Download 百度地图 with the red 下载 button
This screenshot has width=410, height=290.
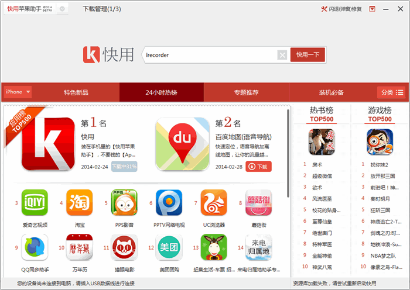pyautogui.click(x=258, y=167)
